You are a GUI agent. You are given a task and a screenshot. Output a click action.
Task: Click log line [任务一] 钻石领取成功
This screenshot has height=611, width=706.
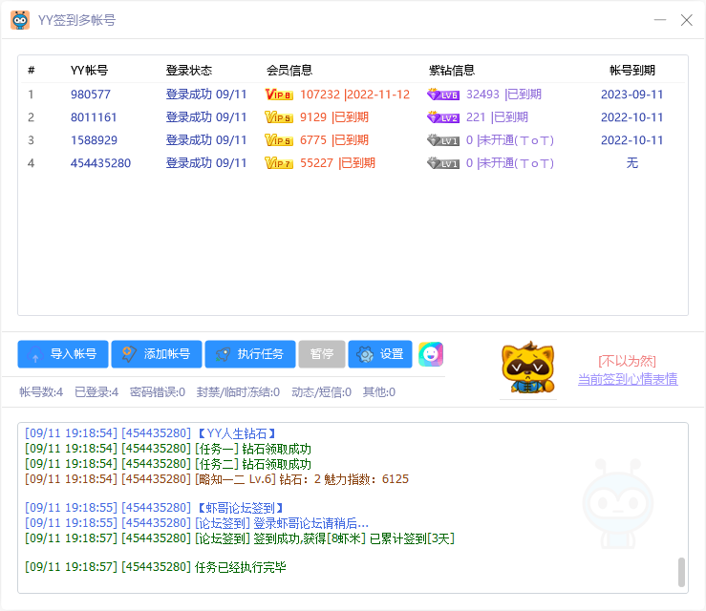click(x=168, y=449)
